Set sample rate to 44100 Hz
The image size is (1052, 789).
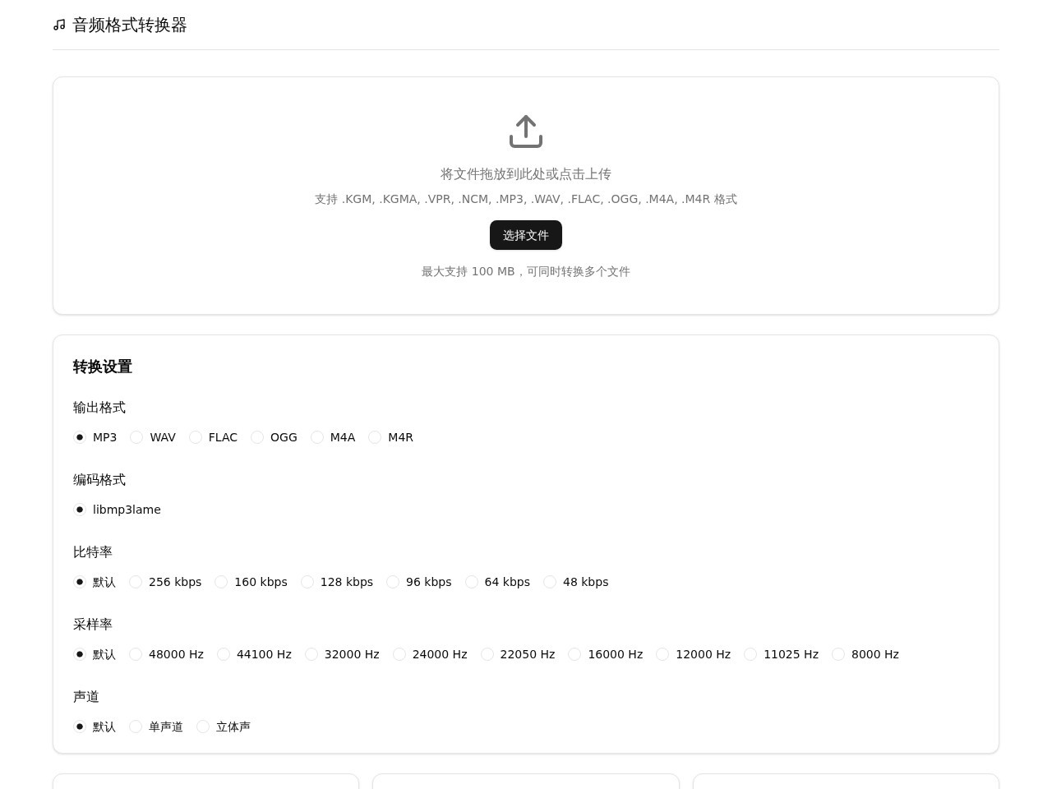pyautogui.click(x=224, y=654)
